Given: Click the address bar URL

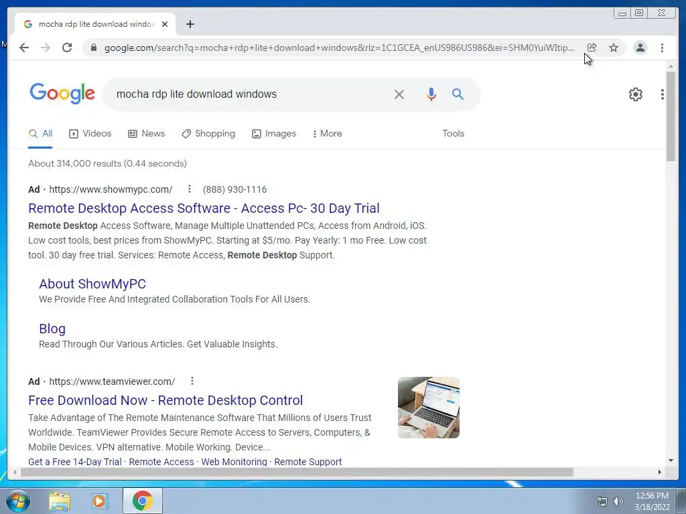Looking at the screenshot, I should [340, 48].
